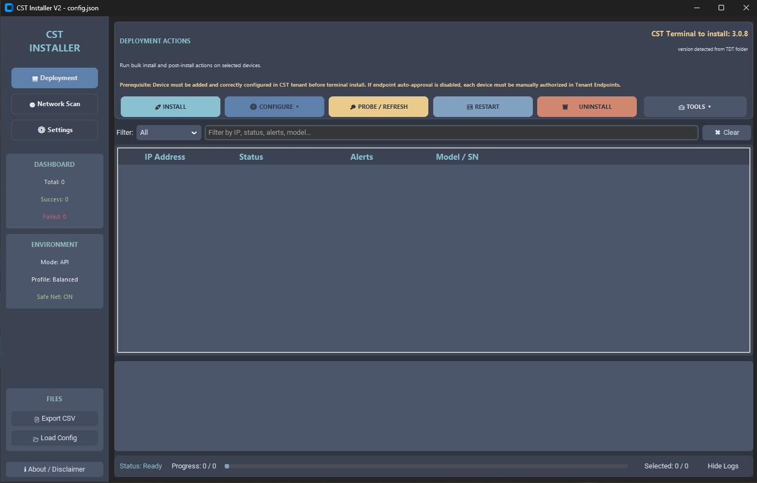Click the gear icon on the Configure button
This screenshot has width=757, height=483.
[253, 107]
